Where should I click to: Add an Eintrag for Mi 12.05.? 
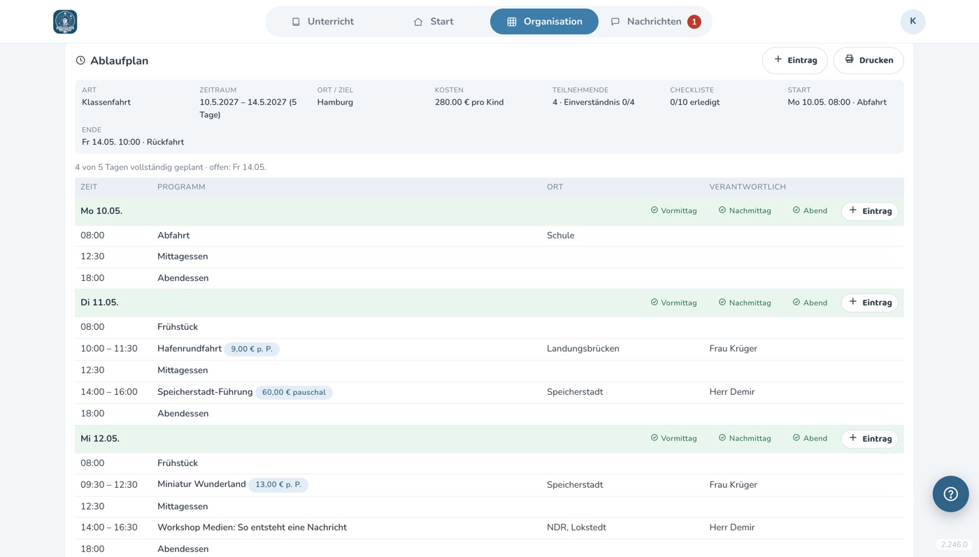pyautogui.click(x=870, y=439)
